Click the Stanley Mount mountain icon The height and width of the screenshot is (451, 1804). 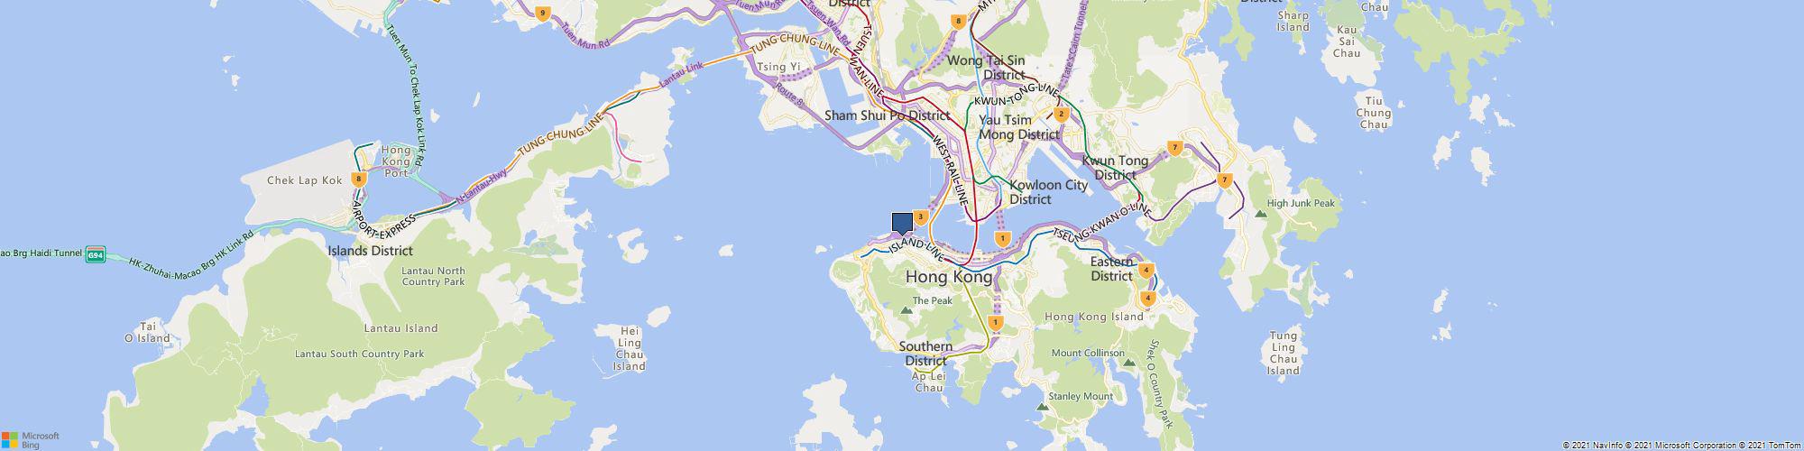pos(1043,407)
